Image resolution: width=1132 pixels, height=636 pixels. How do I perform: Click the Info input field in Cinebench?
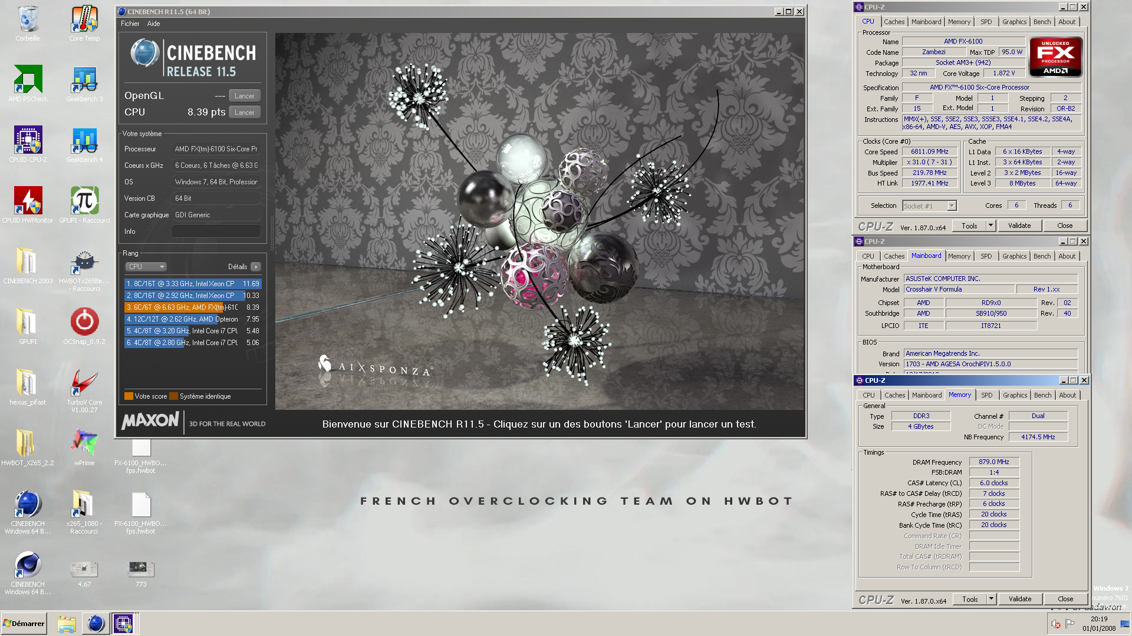click(x=216, y=231)
